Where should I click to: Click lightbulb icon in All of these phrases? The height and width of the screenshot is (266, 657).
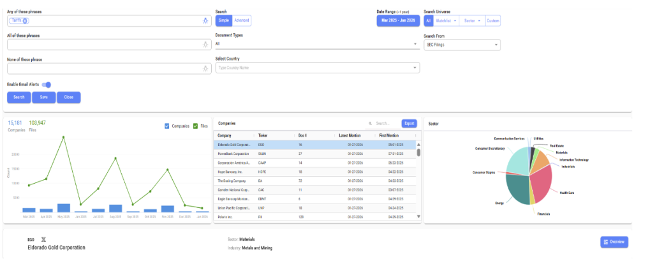[x=205, y=45]
